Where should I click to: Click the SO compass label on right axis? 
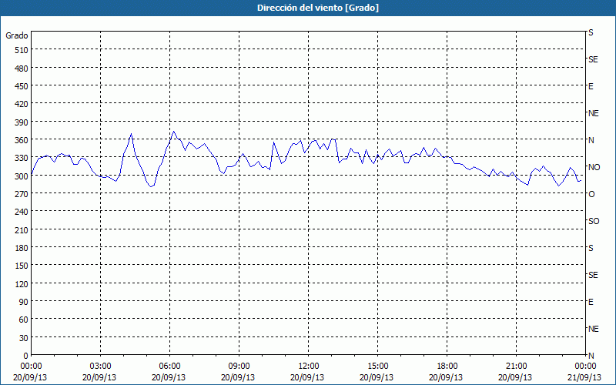coord(594,222)
